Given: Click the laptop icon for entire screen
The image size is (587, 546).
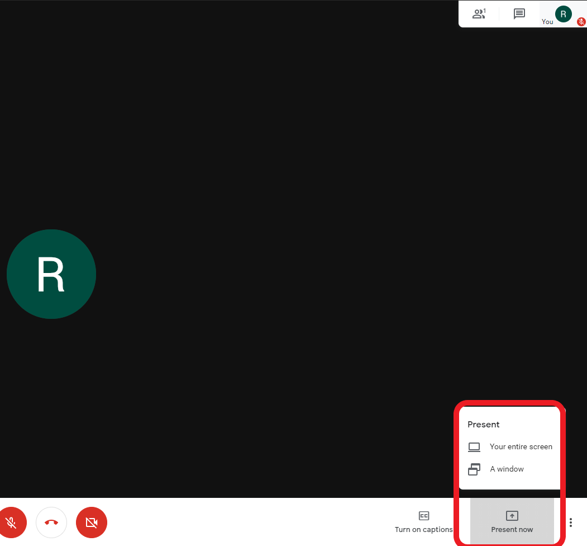Looking at the screenshot, I should coord(474,447).
